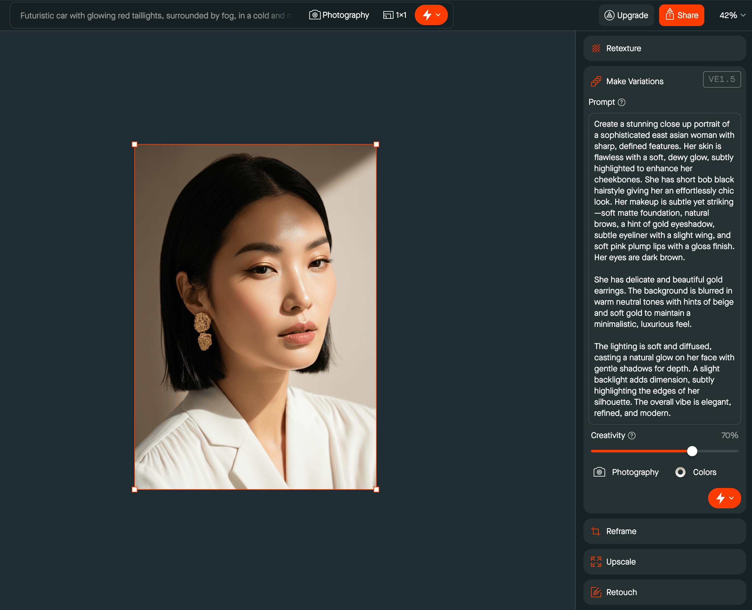Click the Creativity slider handle
The image size is (752, 610).
pos(692,451)
